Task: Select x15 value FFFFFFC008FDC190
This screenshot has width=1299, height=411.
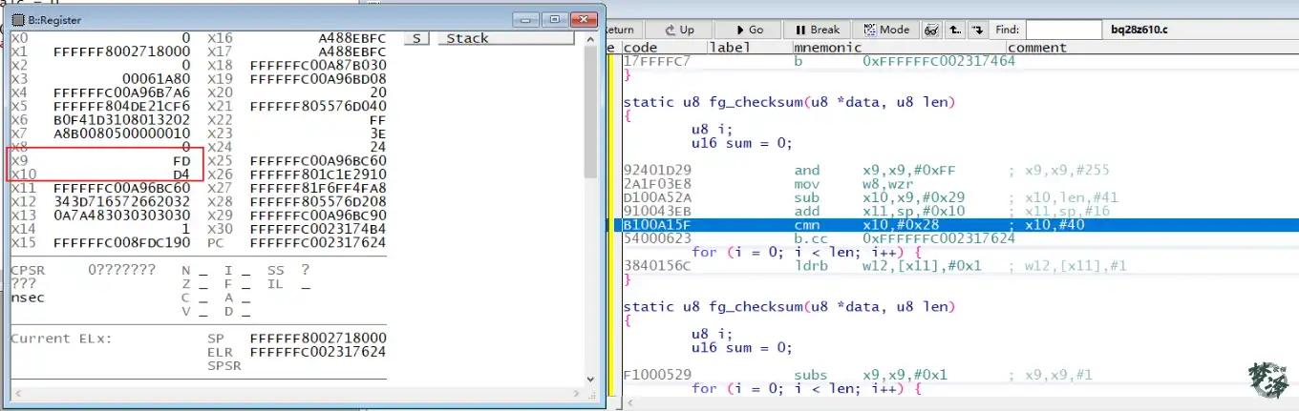Action: [122, 243]
